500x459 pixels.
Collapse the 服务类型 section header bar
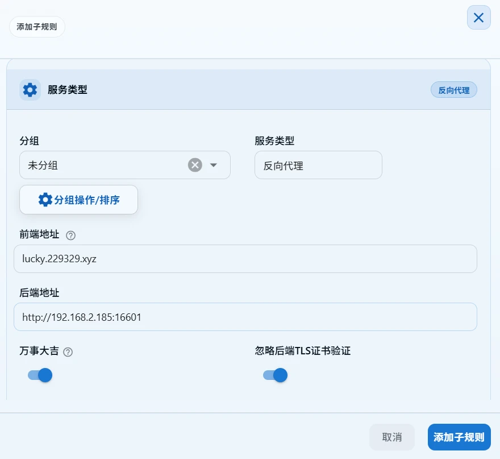pos(248,90)
